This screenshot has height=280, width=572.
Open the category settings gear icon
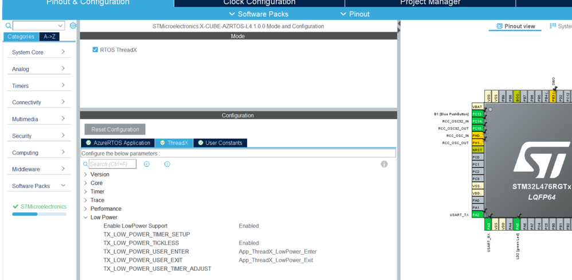tap(73, 26)
